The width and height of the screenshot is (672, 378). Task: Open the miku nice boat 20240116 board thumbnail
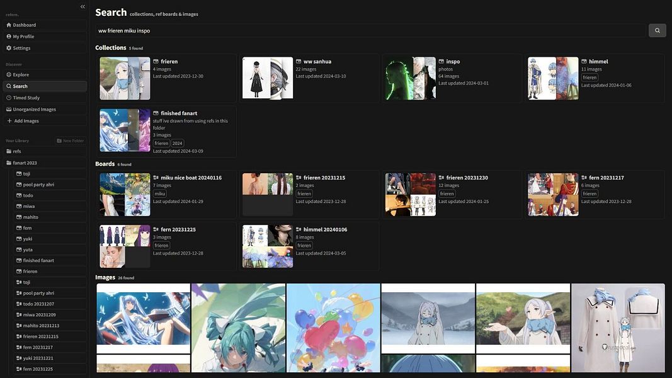coord(125,195)
